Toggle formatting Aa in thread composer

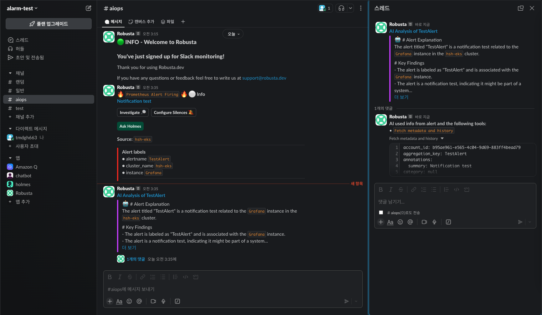point(390,222)
